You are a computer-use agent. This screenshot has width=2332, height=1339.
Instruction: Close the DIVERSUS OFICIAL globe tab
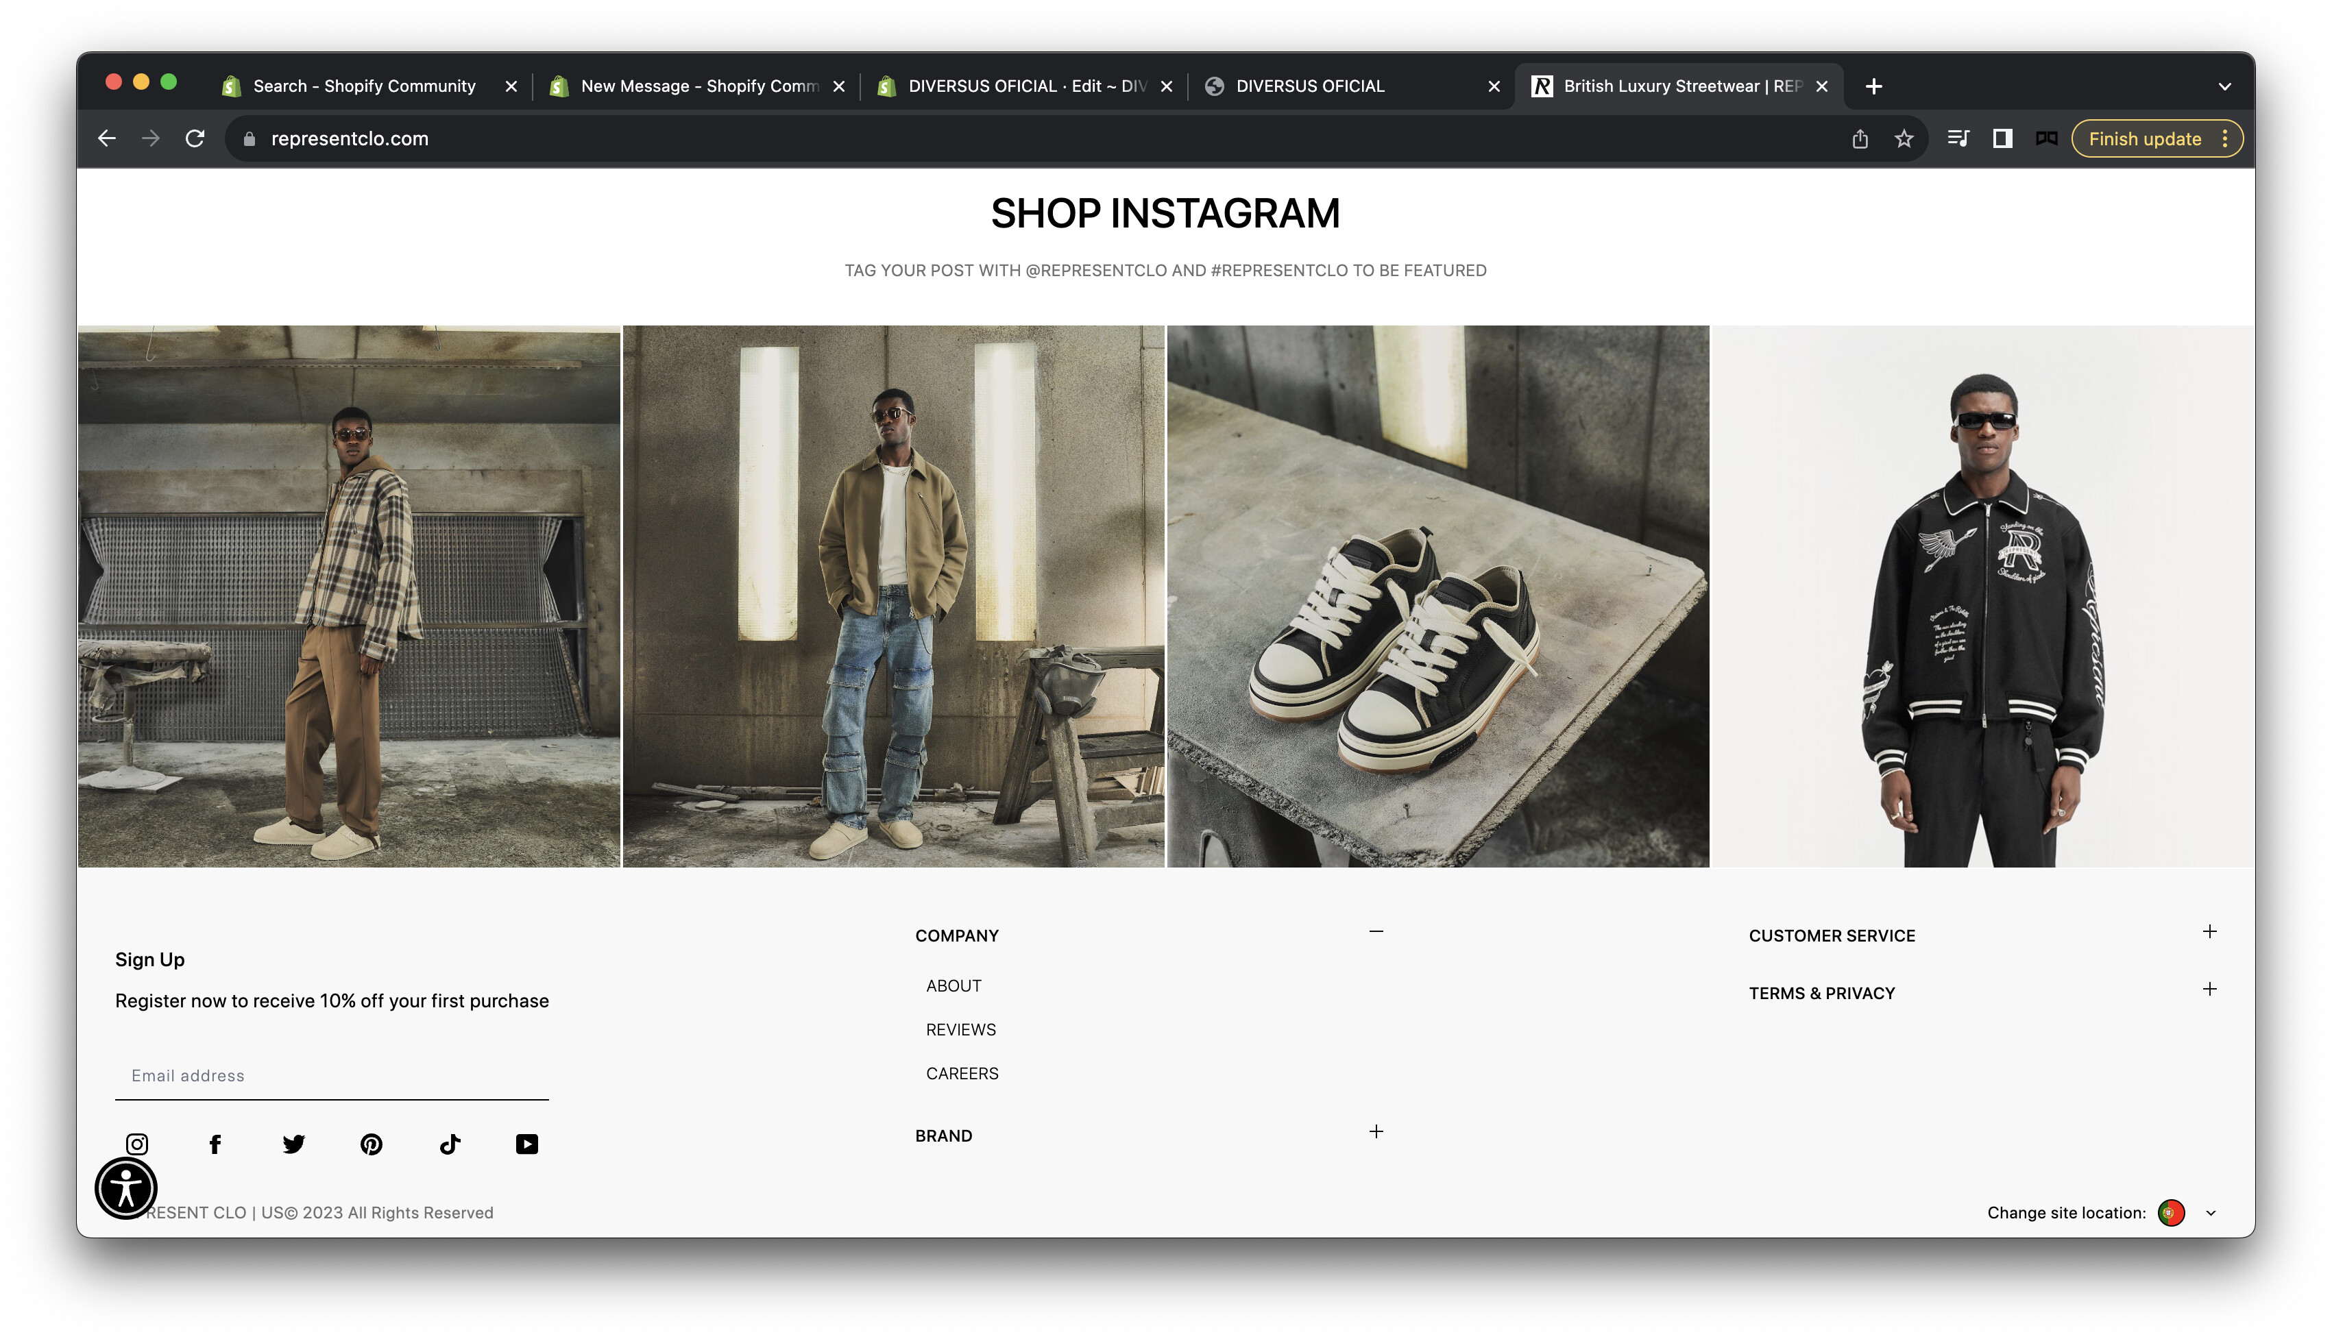(1494, 86)
